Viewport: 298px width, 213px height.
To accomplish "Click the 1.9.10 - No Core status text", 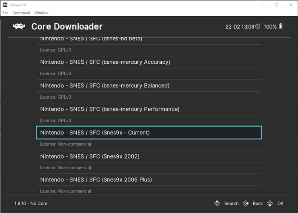I will (x=31, y=204).
